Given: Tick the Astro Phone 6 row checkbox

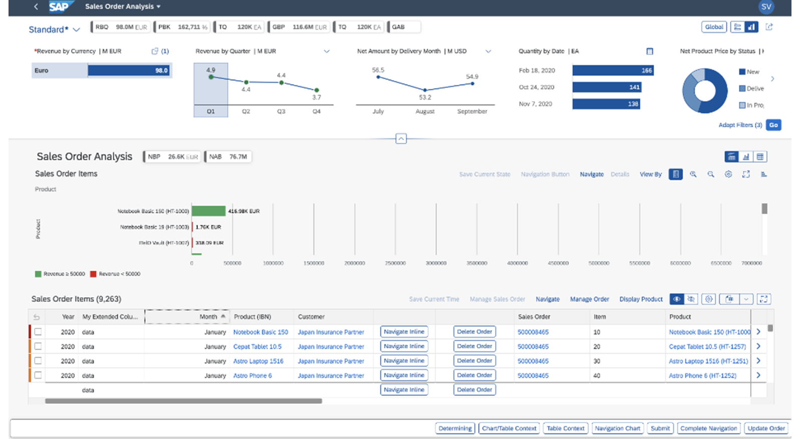Looking at the screenshot, I should [x=38, y=375].
